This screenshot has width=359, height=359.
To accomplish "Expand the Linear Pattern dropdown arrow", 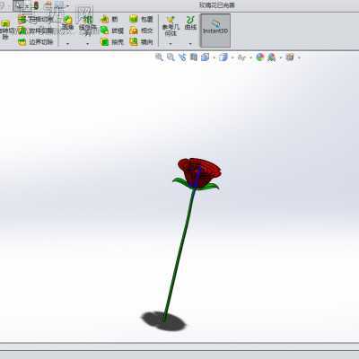I will [87, 44].
